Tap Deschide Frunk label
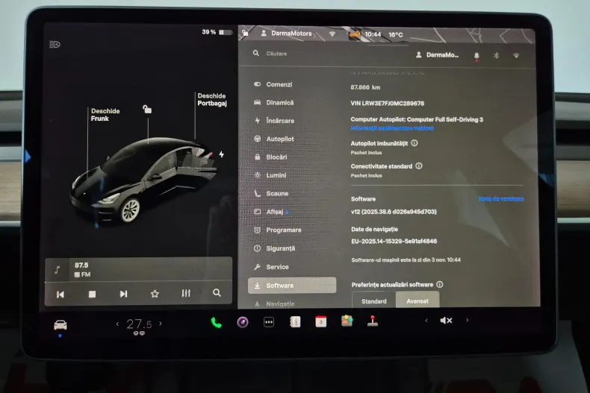The width and height of the screenshot is (590, 393). point(105,115)
